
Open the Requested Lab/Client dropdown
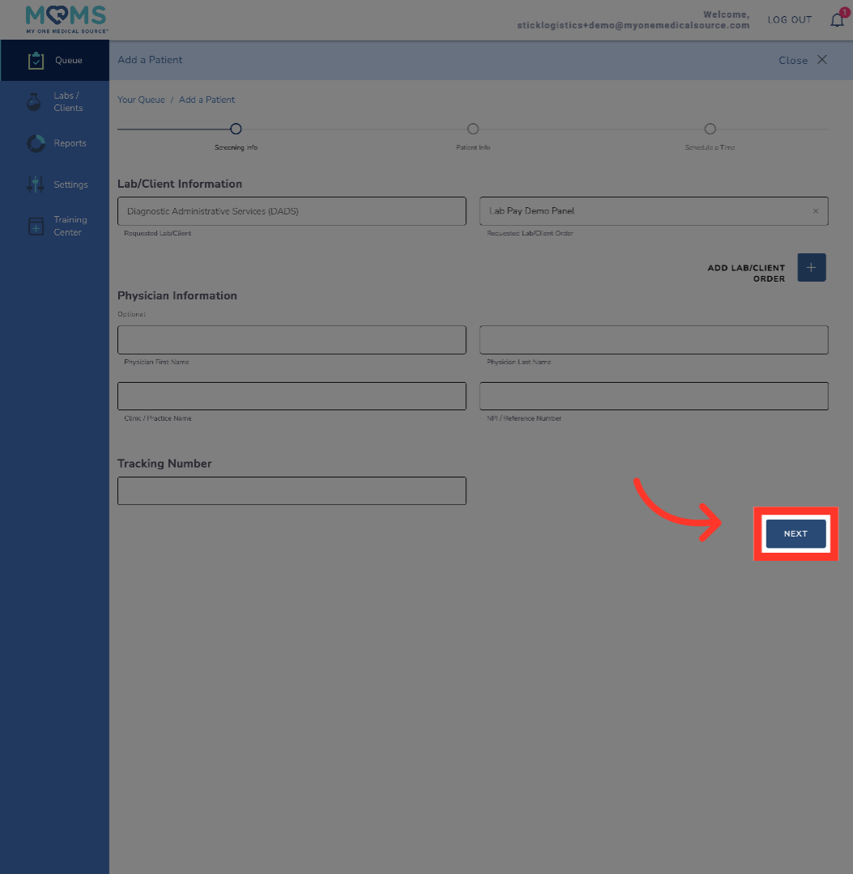pyautogui.click(x=291, y=211)
